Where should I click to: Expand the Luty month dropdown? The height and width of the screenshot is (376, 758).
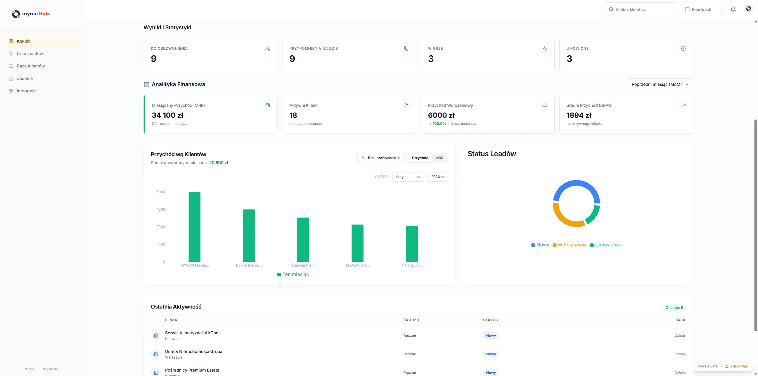pos(408,177)
